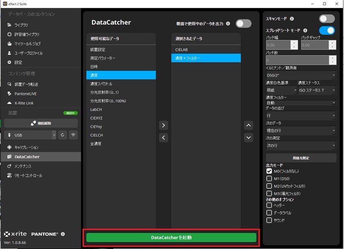Viewport: 344px width, 249px height.
Task: Uncheck M0(フィルタなし) output mode
Action: [x=269, y=171]
